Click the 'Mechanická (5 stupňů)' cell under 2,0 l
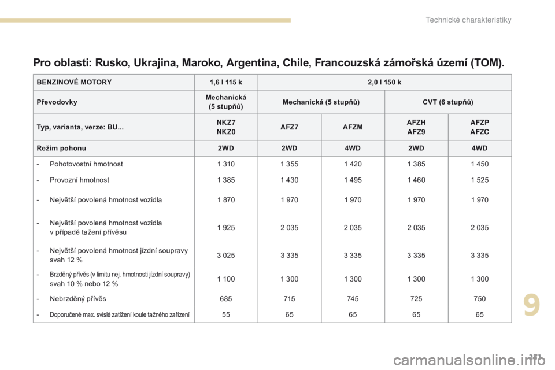This screenshot has width=555, height=370. (x=321, y=102)
